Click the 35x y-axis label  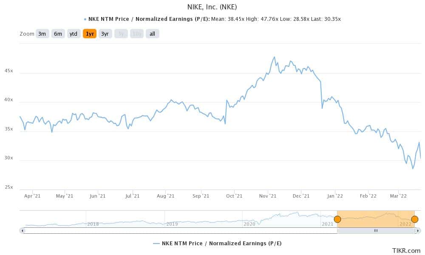pyautogui.click(x=8, y=129)
